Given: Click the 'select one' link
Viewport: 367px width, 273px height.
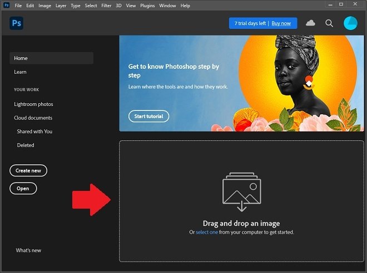Looking at the screenshot, I should coord(207,232).
